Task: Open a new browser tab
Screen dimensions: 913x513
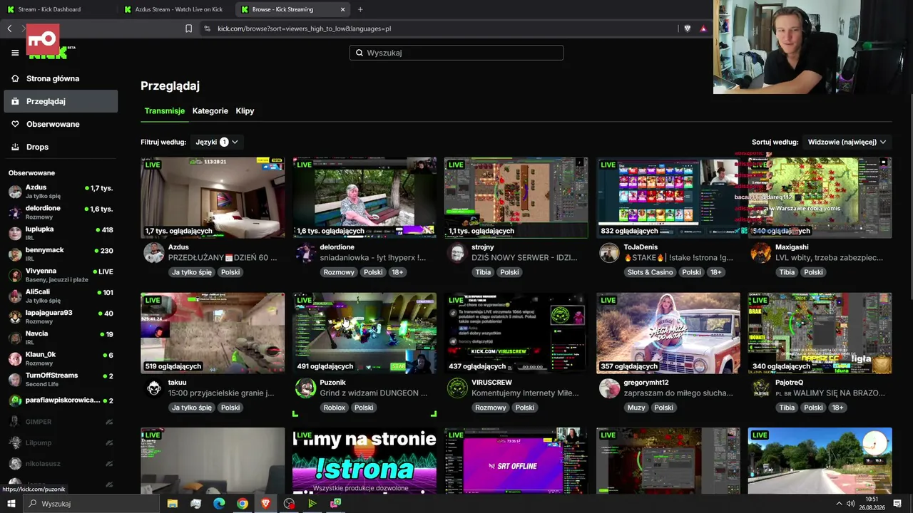Action: [x=360, y=9]
